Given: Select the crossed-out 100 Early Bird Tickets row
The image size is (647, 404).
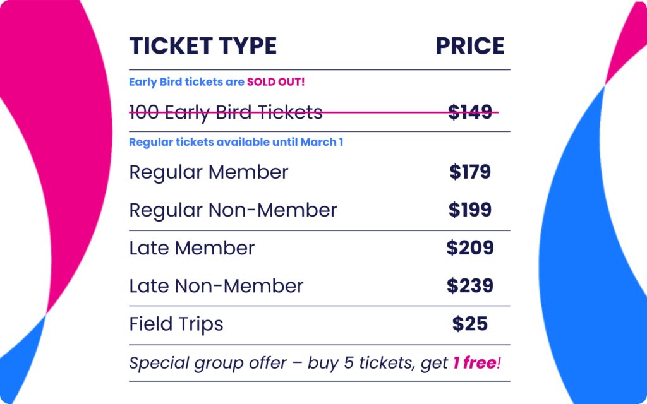Looking at the screenshot, I should (x=226, y=112).
